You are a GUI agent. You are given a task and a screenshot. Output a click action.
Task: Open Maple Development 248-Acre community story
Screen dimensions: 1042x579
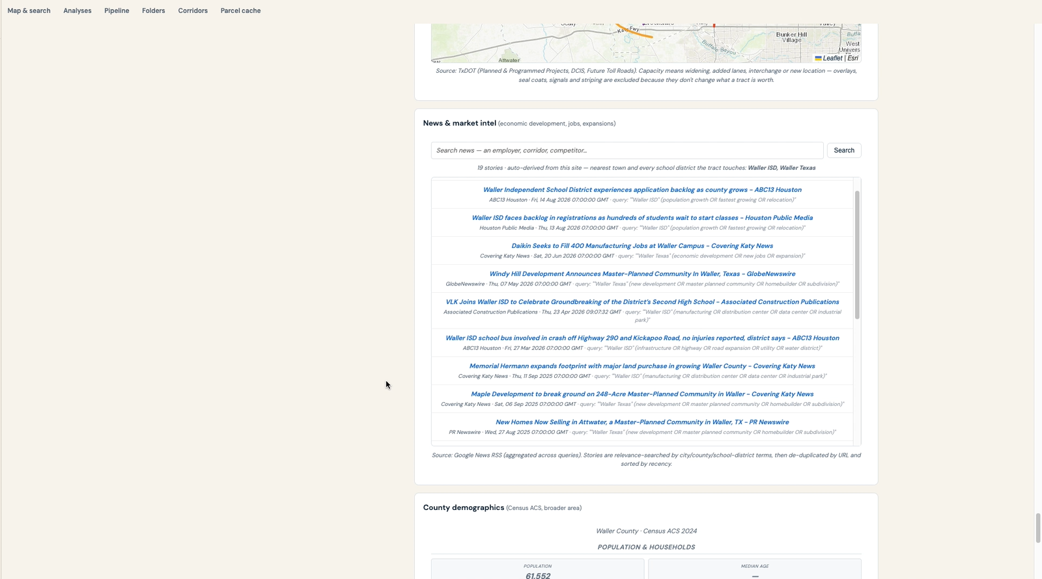(642, 394)
